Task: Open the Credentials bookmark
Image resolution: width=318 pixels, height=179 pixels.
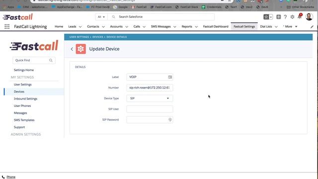Action: 212,7
